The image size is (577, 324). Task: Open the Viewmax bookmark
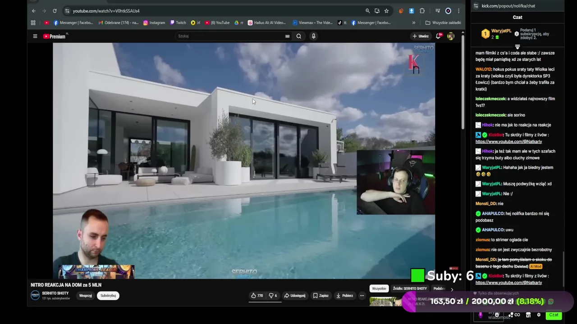coord(312,22)
